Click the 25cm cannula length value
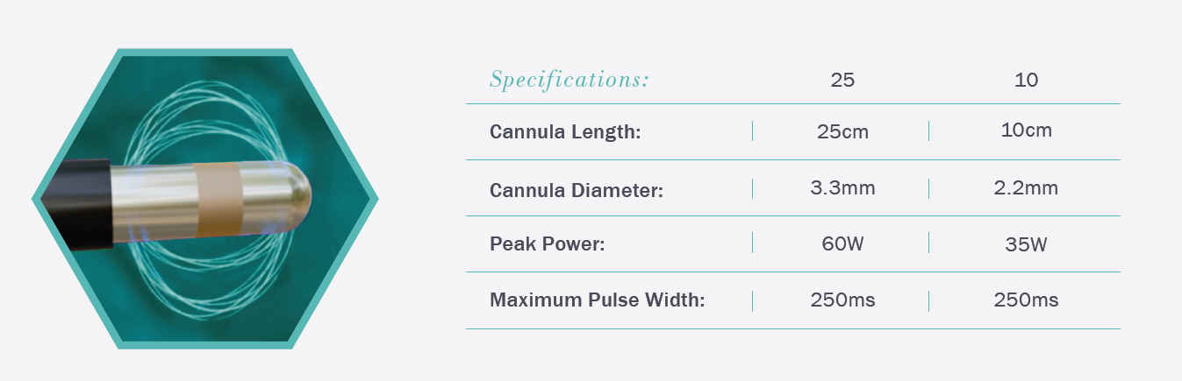The width and height of the screenshot is (1182, 381). coord(842,131)
